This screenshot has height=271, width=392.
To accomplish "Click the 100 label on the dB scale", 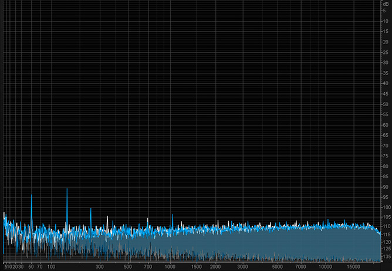I will coord(385,207).
